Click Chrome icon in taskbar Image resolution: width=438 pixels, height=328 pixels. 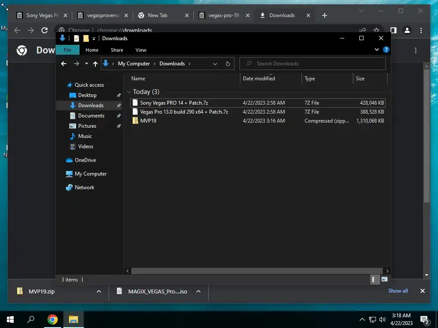tap(52, 319)
